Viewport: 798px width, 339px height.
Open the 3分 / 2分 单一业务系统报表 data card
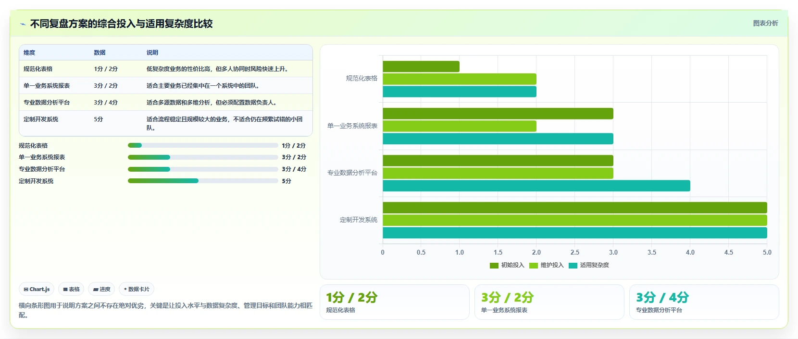549,302
